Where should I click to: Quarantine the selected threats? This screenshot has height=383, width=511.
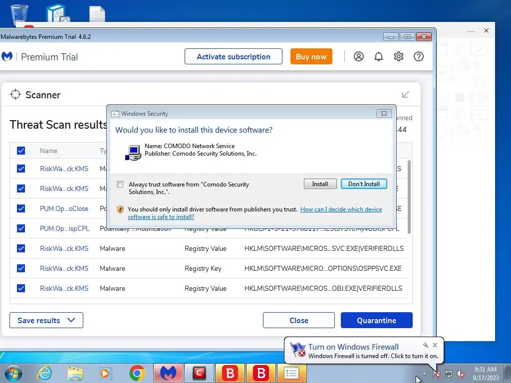(376, 320)
